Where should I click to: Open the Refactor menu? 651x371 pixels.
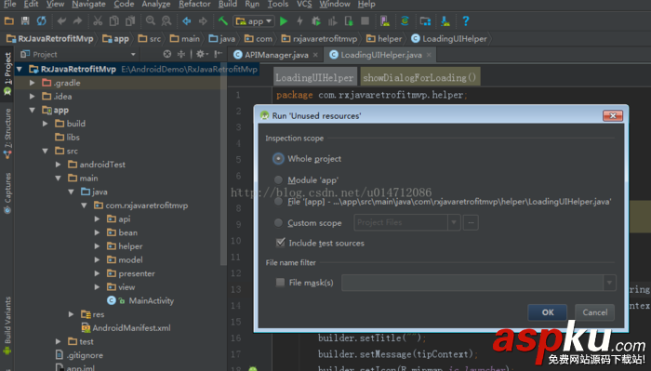point(194,4)
